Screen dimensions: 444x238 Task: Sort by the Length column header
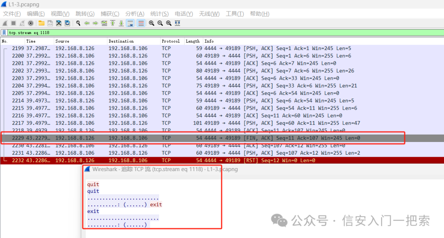(194, 41)
